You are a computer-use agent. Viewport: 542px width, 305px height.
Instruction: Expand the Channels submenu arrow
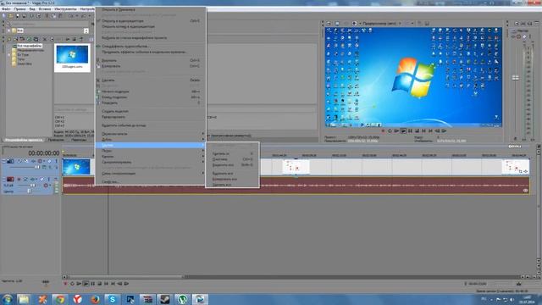click(x=203, y=156)
